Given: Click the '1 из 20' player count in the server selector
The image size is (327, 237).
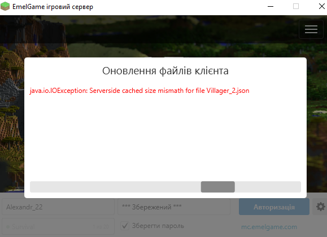Looking at the screenshot, I should [101, 227].
